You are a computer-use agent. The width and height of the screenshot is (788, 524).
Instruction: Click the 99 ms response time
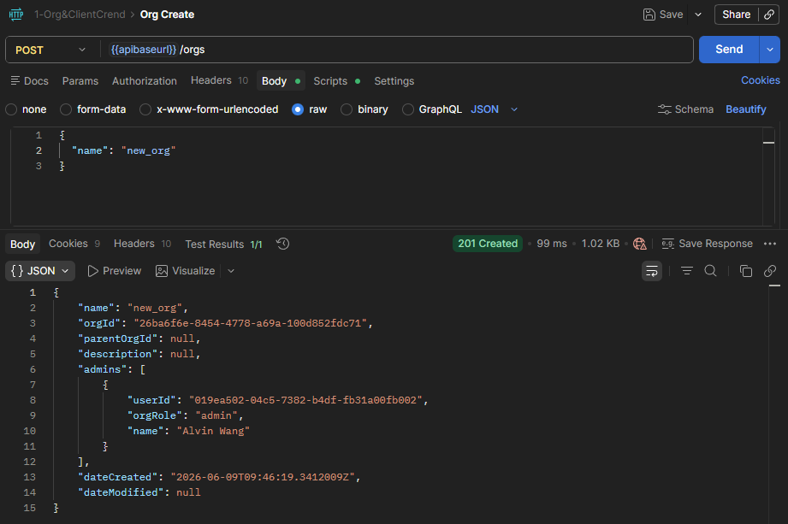click(551, 244)
